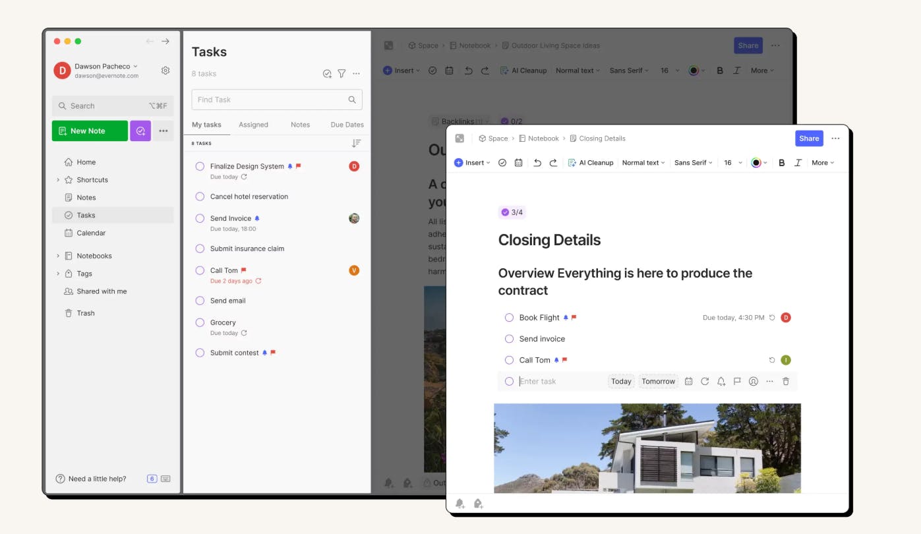Click the italic button in the Closing Details toolbar

click(x=798, y=163)
